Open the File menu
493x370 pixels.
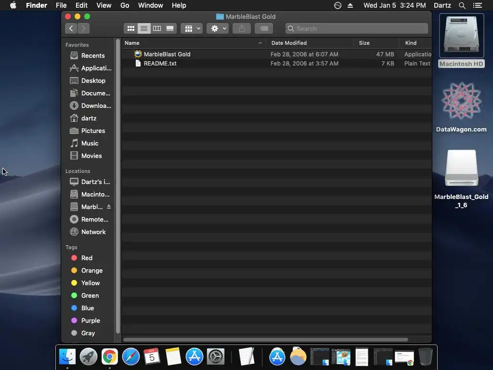click(x=61, y=5)
